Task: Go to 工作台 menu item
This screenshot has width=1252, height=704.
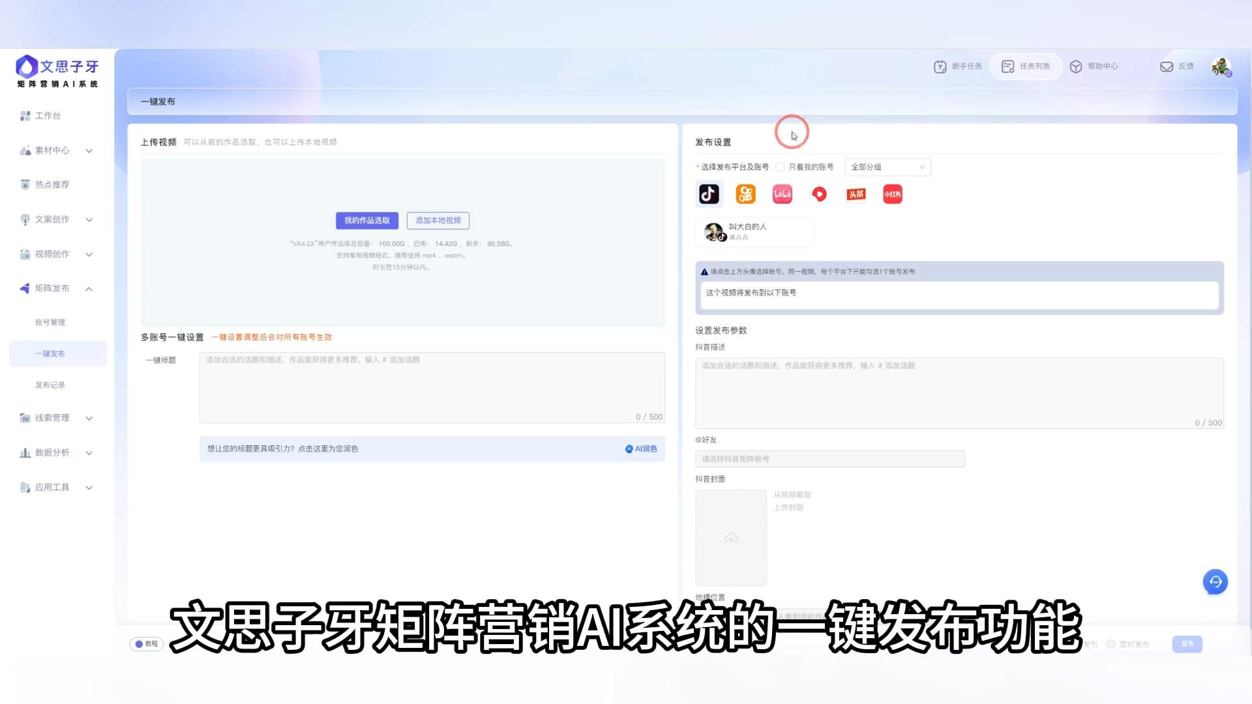Action: click(48, 116)
